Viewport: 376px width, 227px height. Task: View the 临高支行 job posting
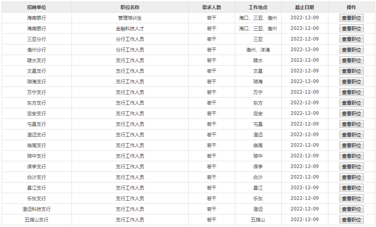(x=351, y=145)
